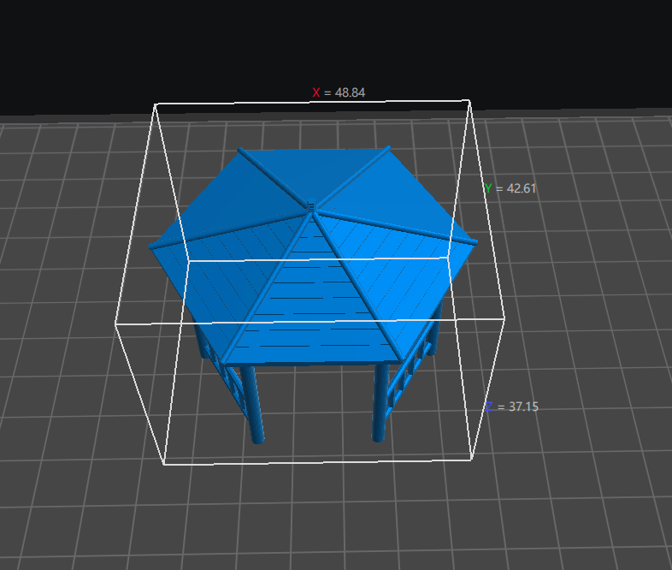Click the X = 48.84 dimension label
Screen dimensions: 672x570
pos(339,92)
